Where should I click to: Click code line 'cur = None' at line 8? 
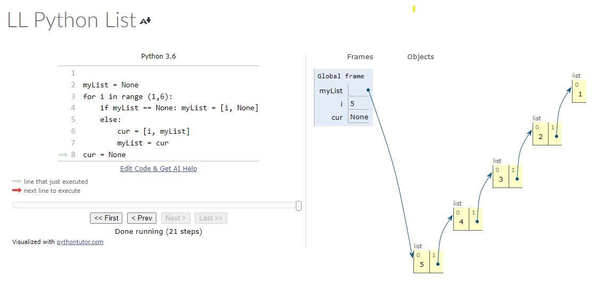pos(105,155)
